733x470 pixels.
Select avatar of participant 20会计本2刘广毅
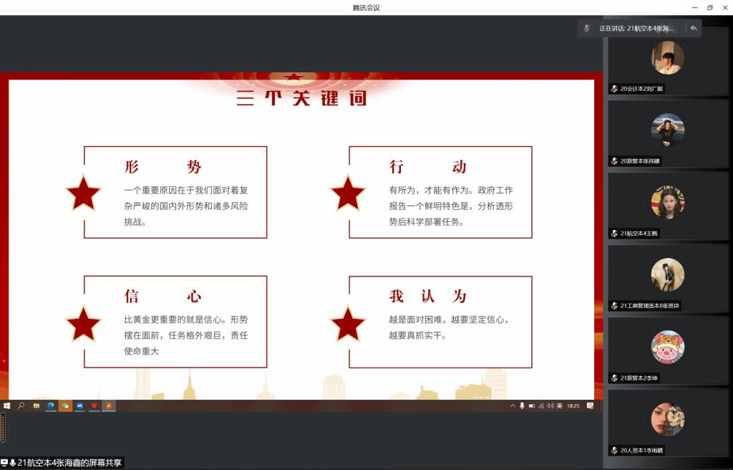pyautogui.click(x=668, y=57)
